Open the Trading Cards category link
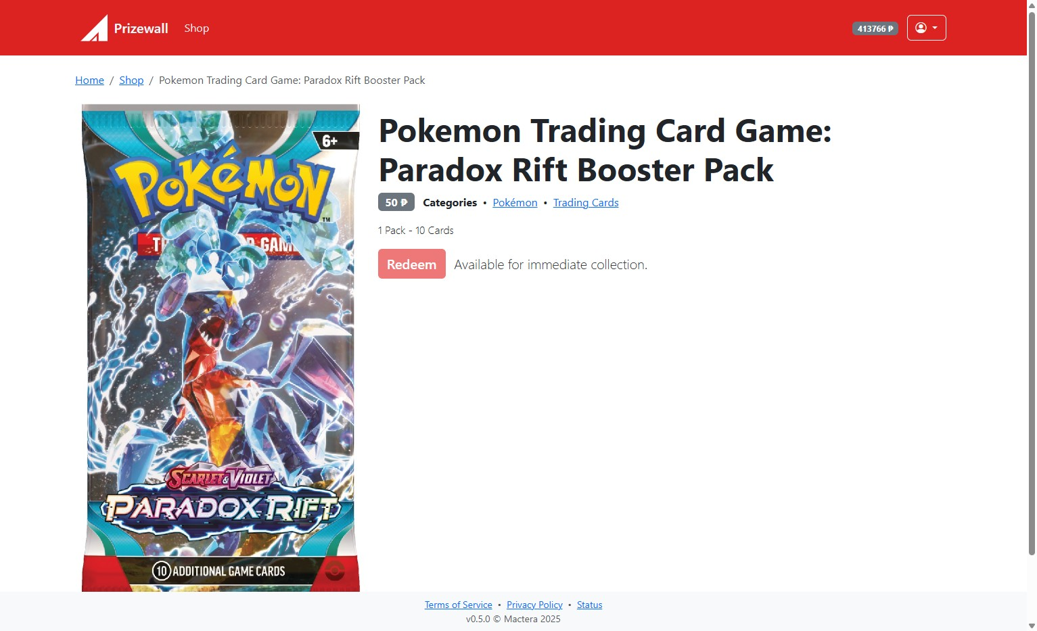This screenshot has height=631, width=1037. [x=586, y=203]
